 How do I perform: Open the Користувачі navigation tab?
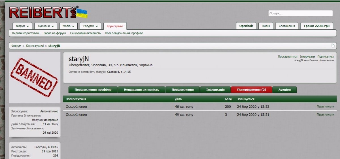point(115,26)
